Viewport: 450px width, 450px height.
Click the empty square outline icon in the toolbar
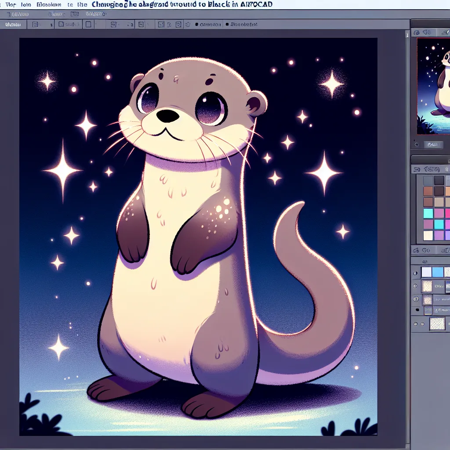click(88, 25)
